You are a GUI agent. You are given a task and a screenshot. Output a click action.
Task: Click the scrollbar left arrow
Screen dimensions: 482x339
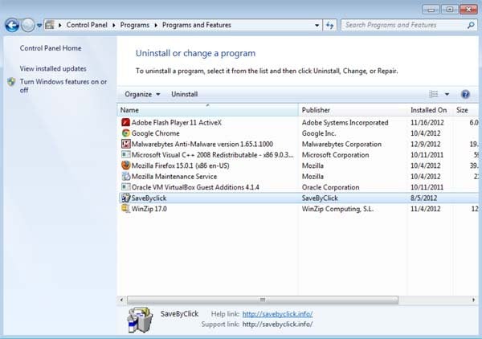click(121, 300)
